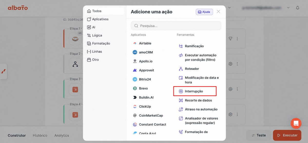Choose Atraso na automação text

pyautogui.click(x=201, y=109)
